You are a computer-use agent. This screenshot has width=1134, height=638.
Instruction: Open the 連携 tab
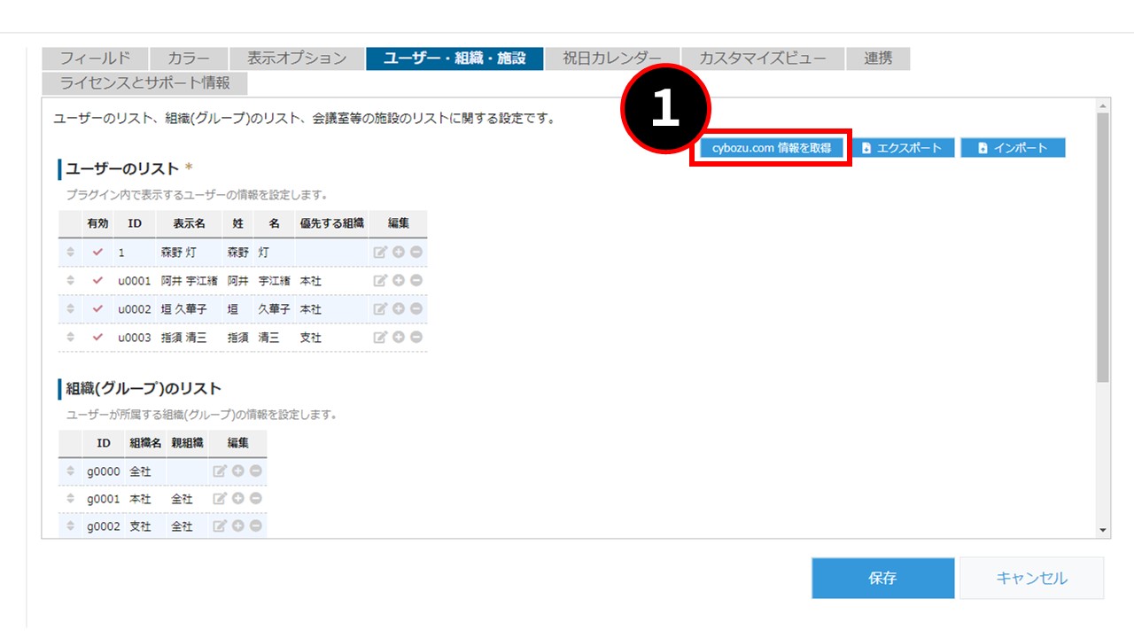coord(878,58)
